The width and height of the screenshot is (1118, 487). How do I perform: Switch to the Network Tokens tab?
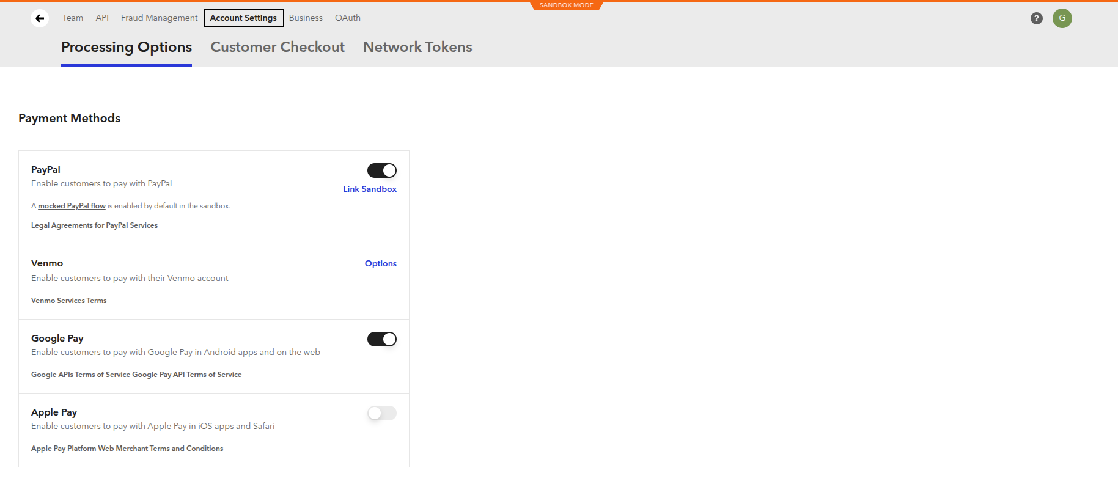[x=417, y=47]
